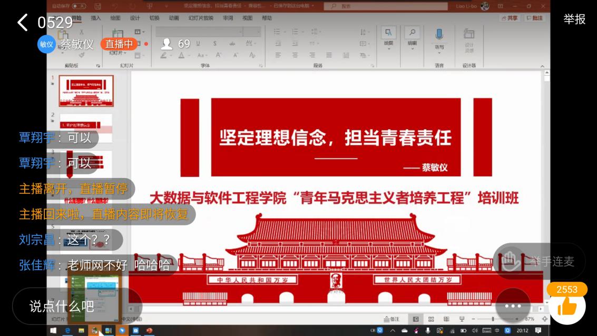Toggle the 自动保存 autosave switch

click(x=79, y=6)
